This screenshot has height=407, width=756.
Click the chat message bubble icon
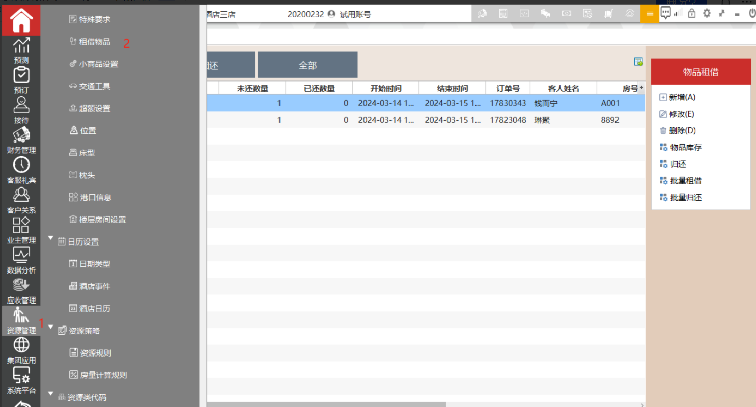coord(665,13)
